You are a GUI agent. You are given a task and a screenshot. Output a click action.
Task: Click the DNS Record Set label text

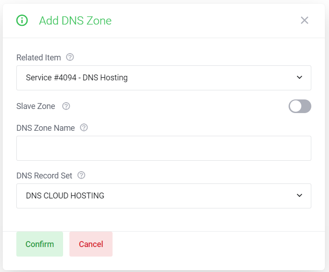(x=44, y=175)
